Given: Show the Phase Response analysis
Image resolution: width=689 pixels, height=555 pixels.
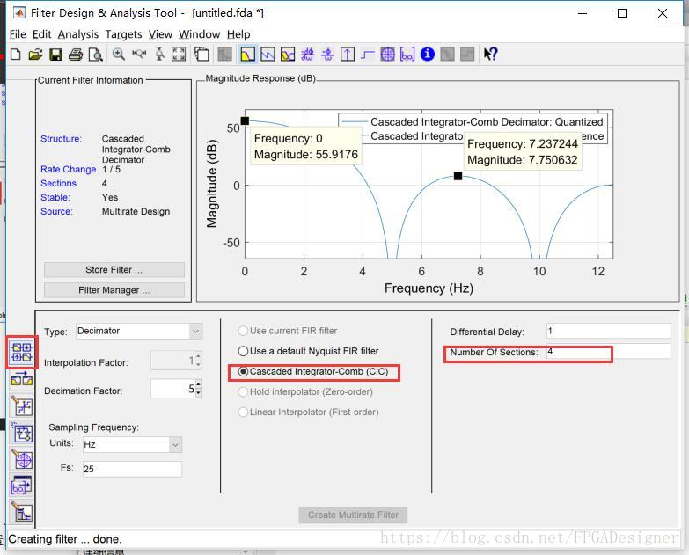Looking at the screenshot, I should click(268, 54).
